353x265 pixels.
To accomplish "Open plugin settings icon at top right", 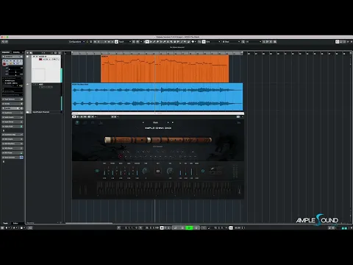I will 239,122.
